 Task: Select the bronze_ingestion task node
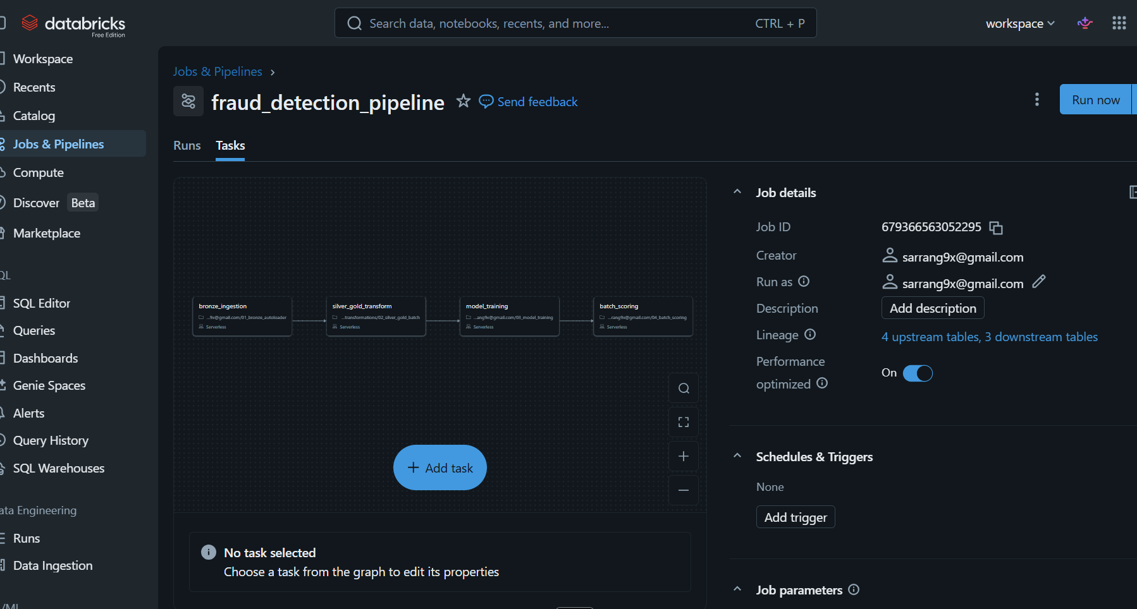[x=242, y=317]
